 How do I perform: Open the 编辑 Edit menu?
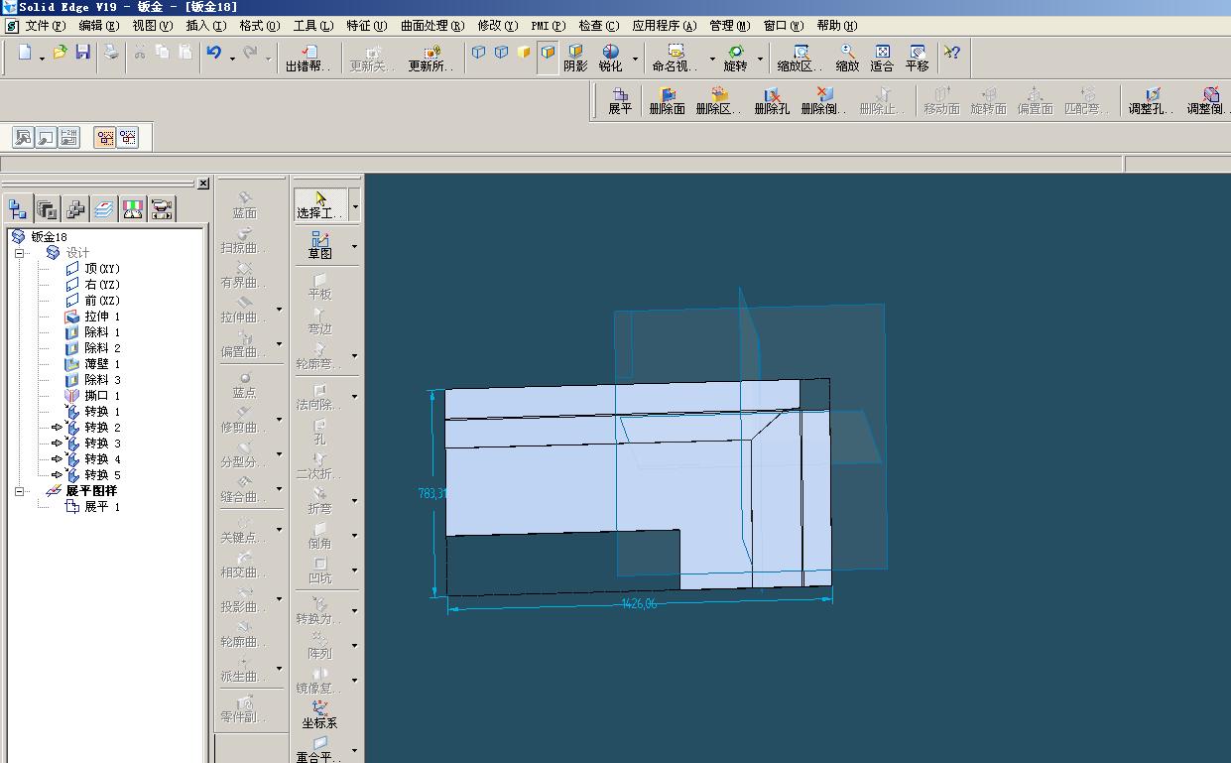[x=98, y=26]
